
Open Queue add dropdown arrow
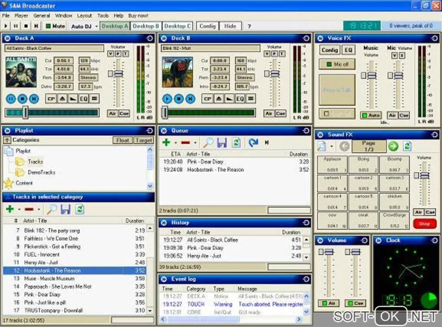pos(175,143)
